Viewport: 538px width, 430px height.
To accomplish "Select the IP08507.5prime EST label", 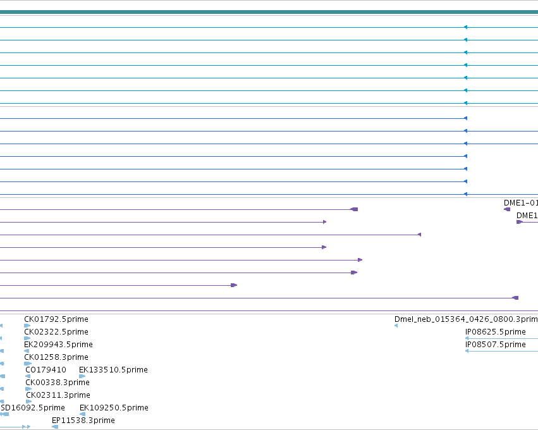I will (x=496, y=345).
